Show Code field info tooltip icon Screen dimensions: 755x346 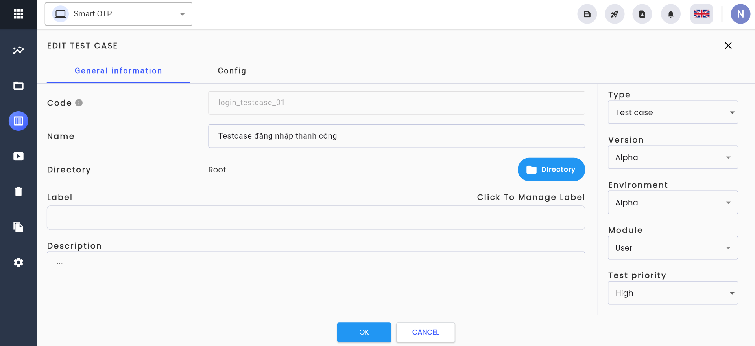[79, 103]
